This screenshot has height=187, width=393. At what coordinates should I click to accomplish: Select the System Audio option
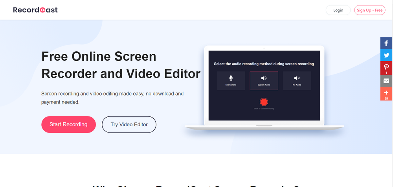pyautogui.click(x=264, y=81)
